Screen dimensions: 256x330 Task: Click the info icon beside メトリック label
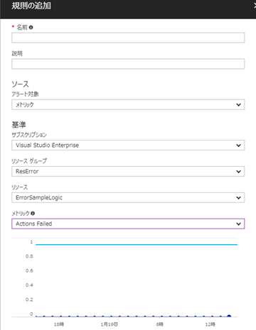(33, 214)
